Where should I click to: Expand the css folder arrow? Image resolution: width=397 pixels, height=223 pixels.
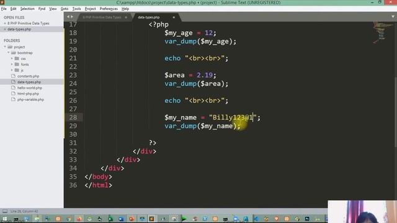pyautogui.click(x=12, y=59)
